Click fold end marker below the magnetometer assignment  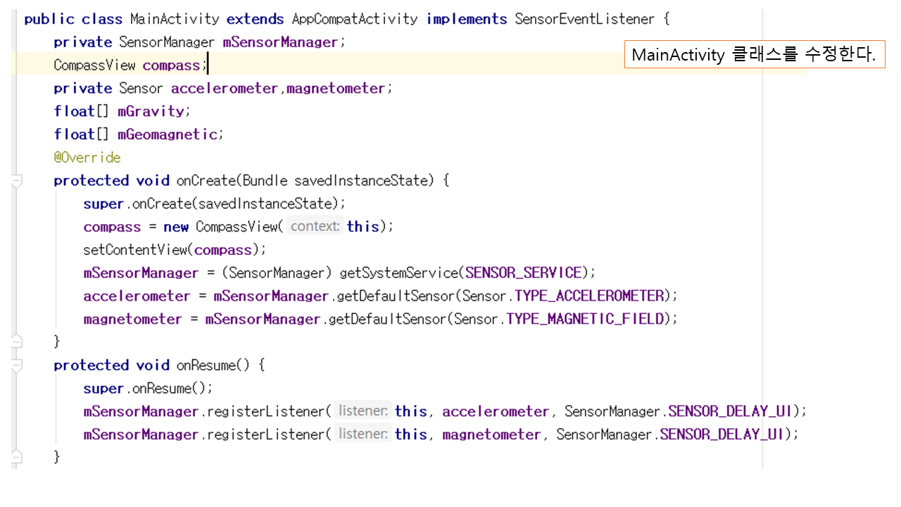point(17,342)
